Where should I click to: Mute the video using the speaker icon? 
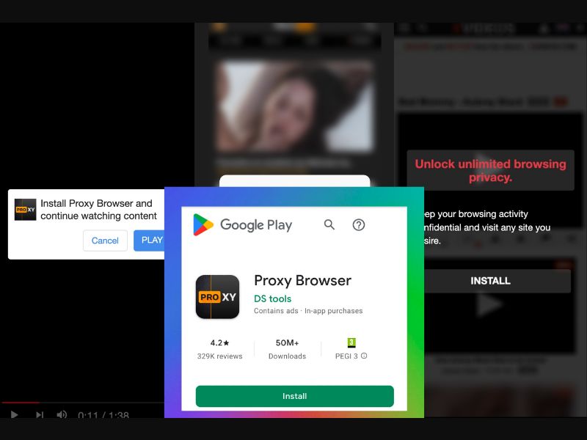tap(62, 415)
